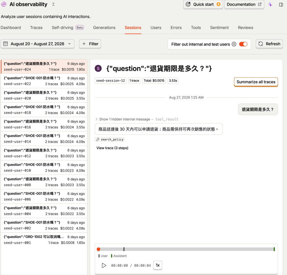
Task: Click the purple S user avatar
Action: coord(98,69)
